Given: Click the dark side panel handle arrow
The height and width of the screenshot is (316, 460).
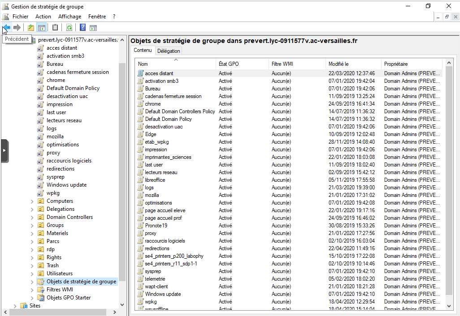Looking at the screenshot, I should pos(4,150).
